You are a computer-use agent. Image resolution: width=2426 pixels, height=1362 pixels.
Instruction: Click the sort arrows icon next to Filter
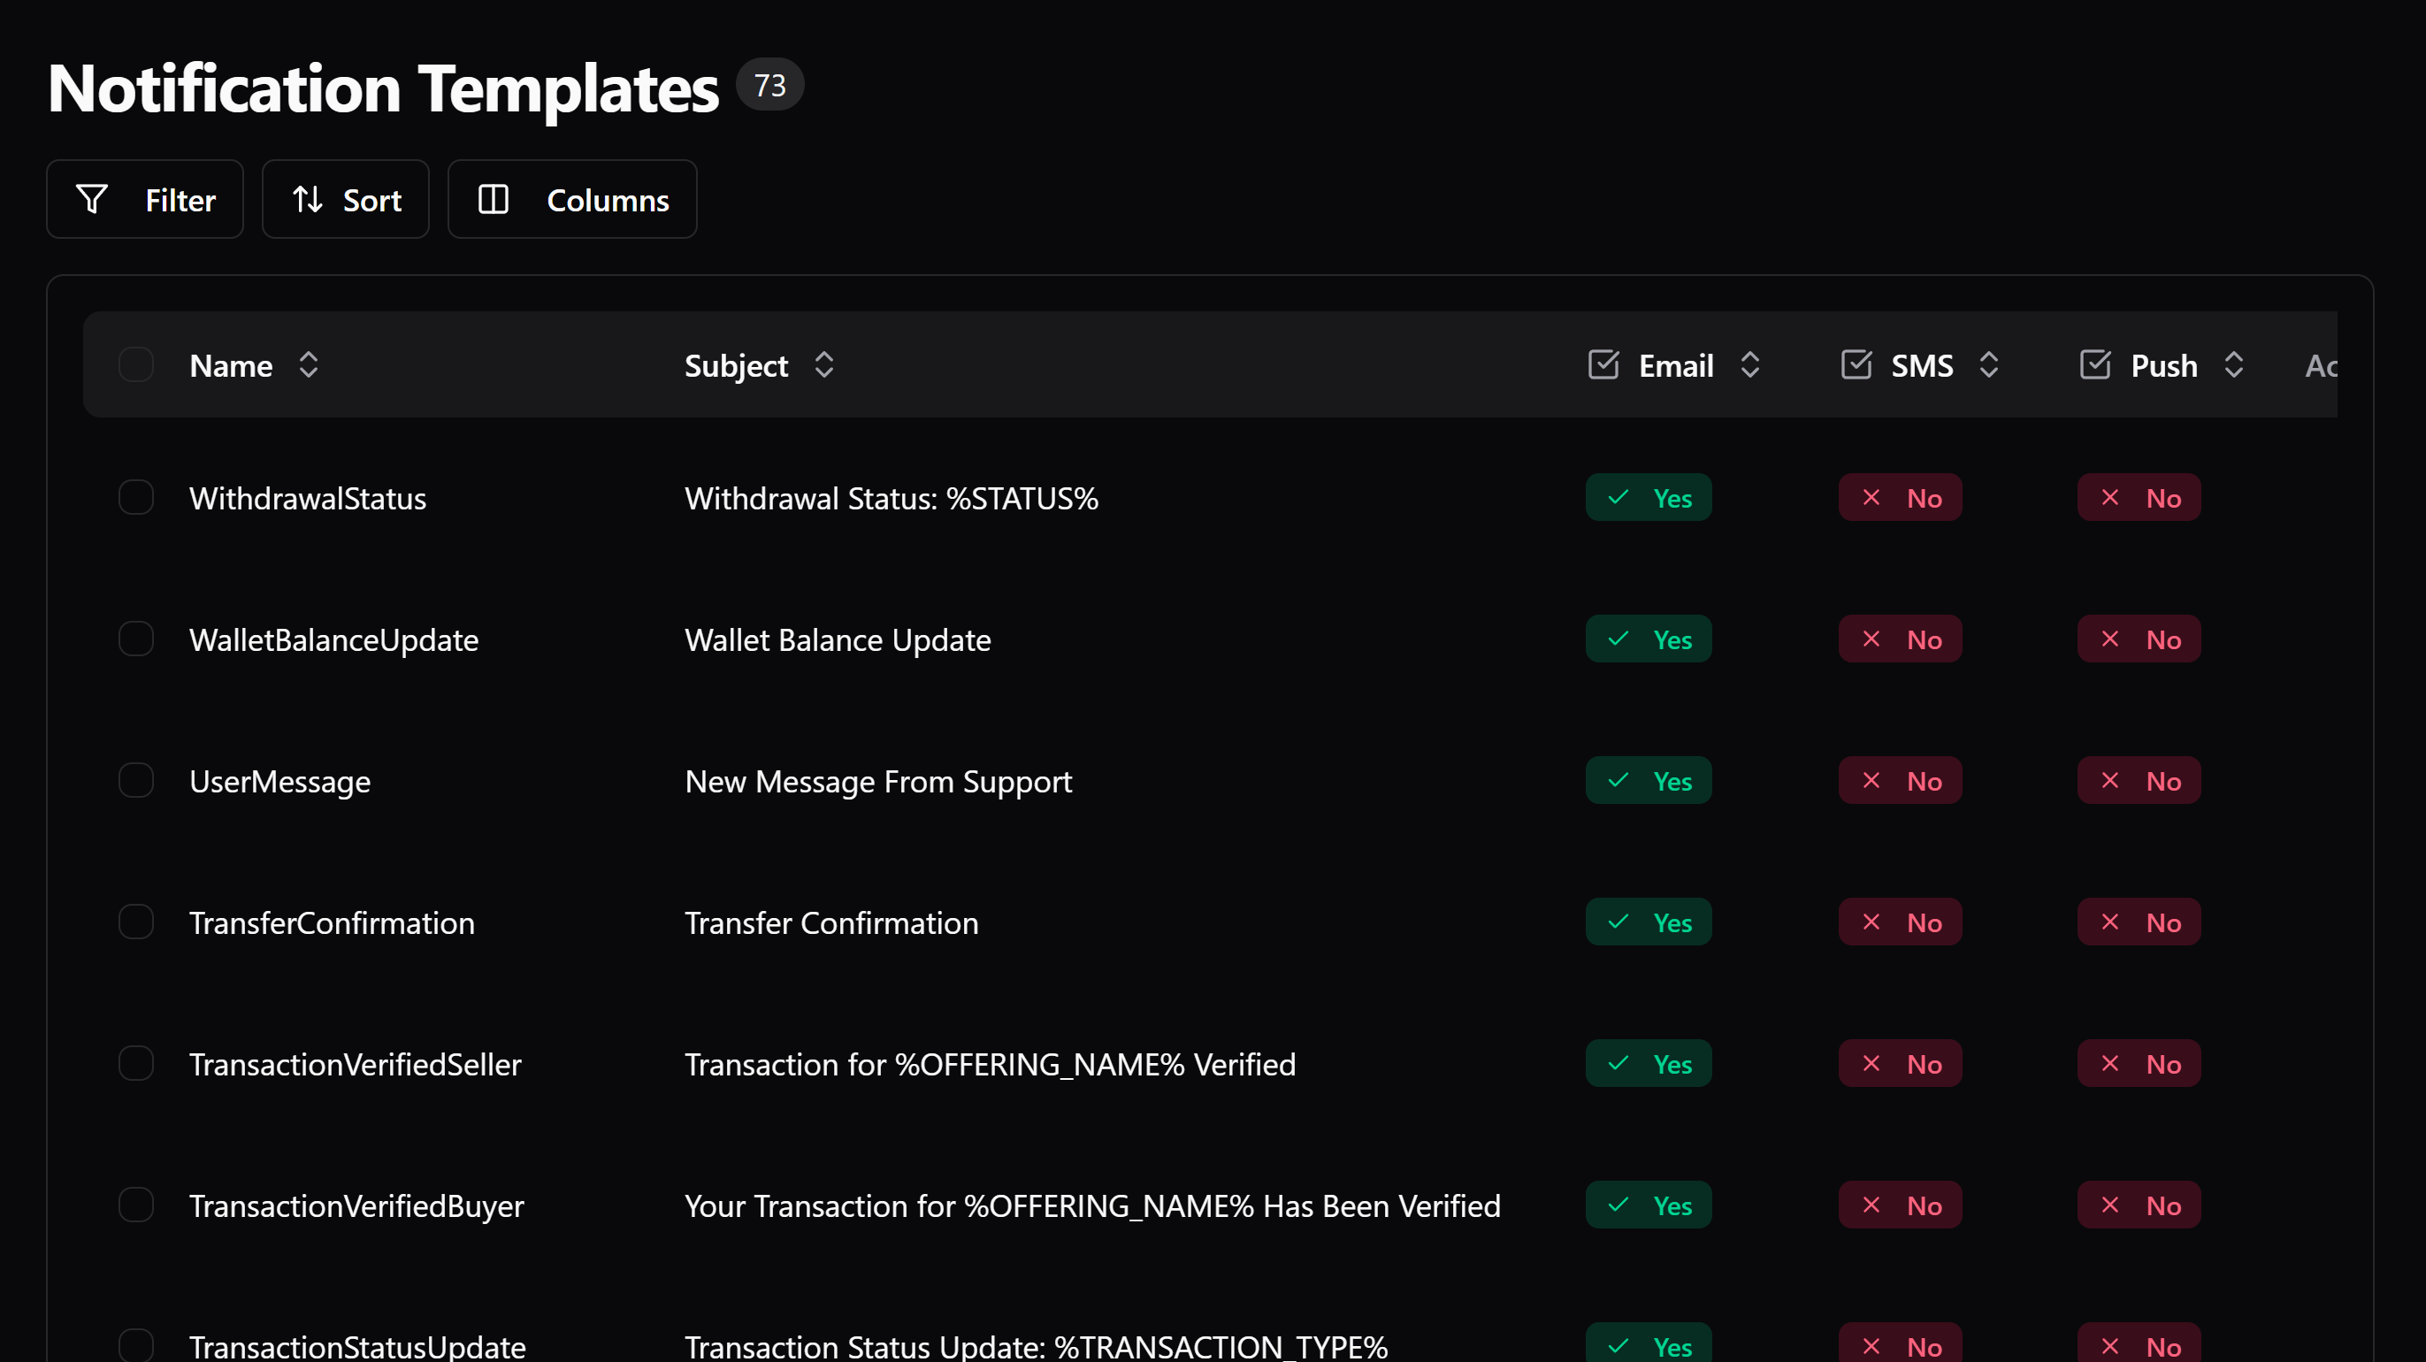[x=307, y=199]
